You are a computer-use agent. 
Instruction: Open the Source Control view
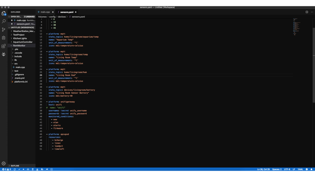(4, 29)
